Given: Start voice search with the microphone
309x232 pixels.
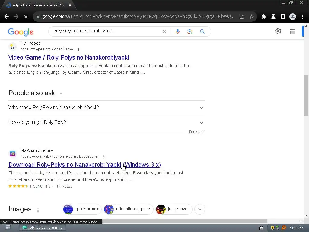Looking at the screenshot, I should click(177, 31).
